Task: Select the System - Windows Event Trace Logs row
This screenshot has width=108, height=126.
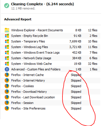Action: click(x=51, y=53)
